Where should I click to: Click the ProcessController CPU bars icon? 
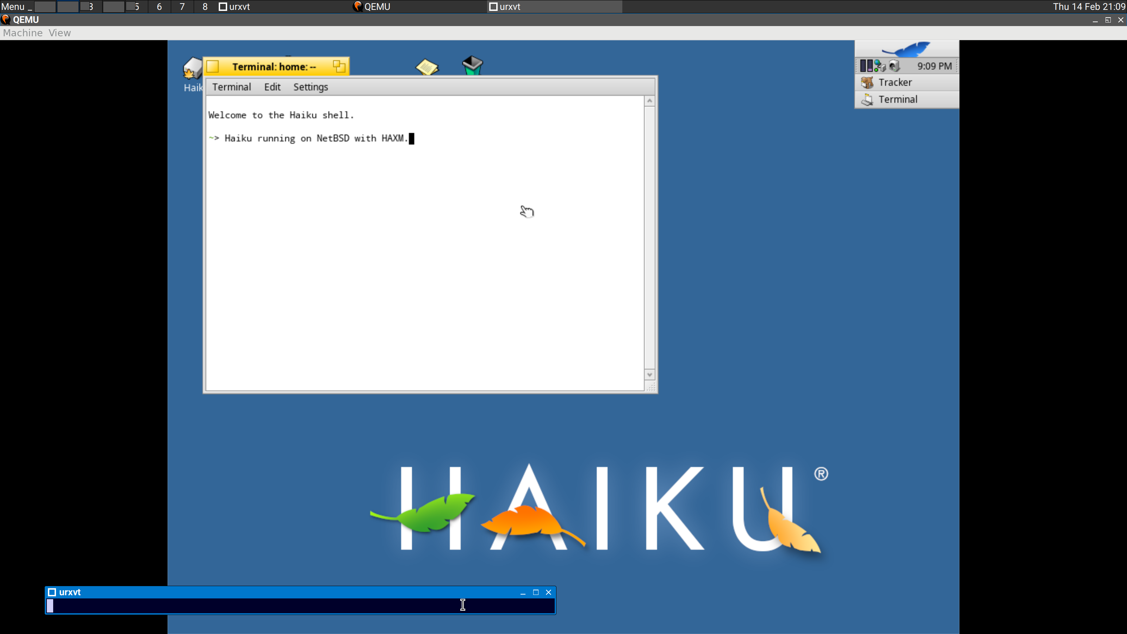click(x=866, y=66)
